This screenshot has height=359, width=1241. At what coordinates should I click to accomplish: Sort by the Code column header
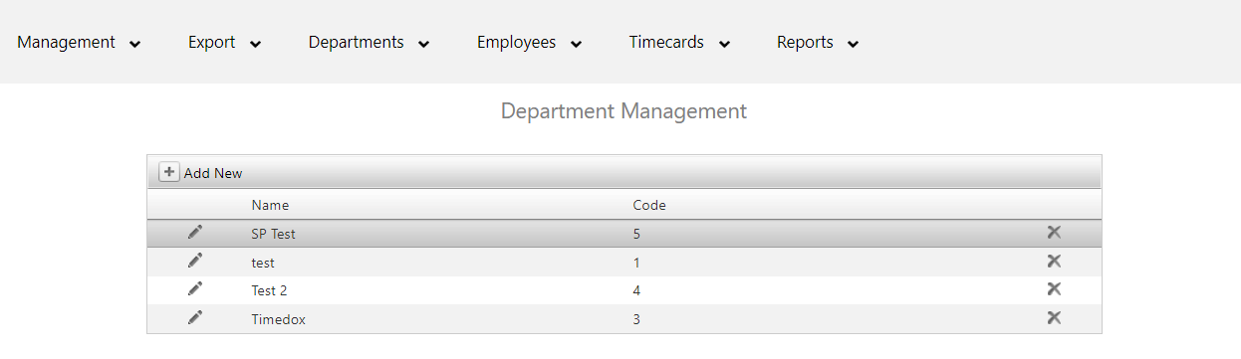(649, 206)
